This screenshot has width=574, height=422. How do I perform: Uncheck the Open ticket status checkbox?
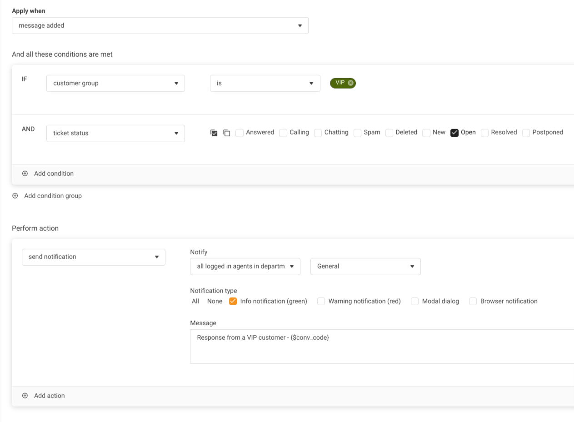click(454, 133)
